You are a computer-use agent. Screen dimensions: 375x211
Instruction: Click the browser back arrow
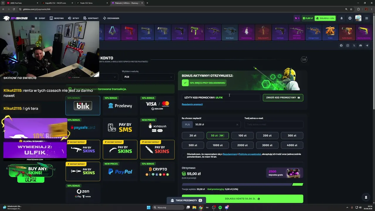pyautogui.click(x=4, y=9)
